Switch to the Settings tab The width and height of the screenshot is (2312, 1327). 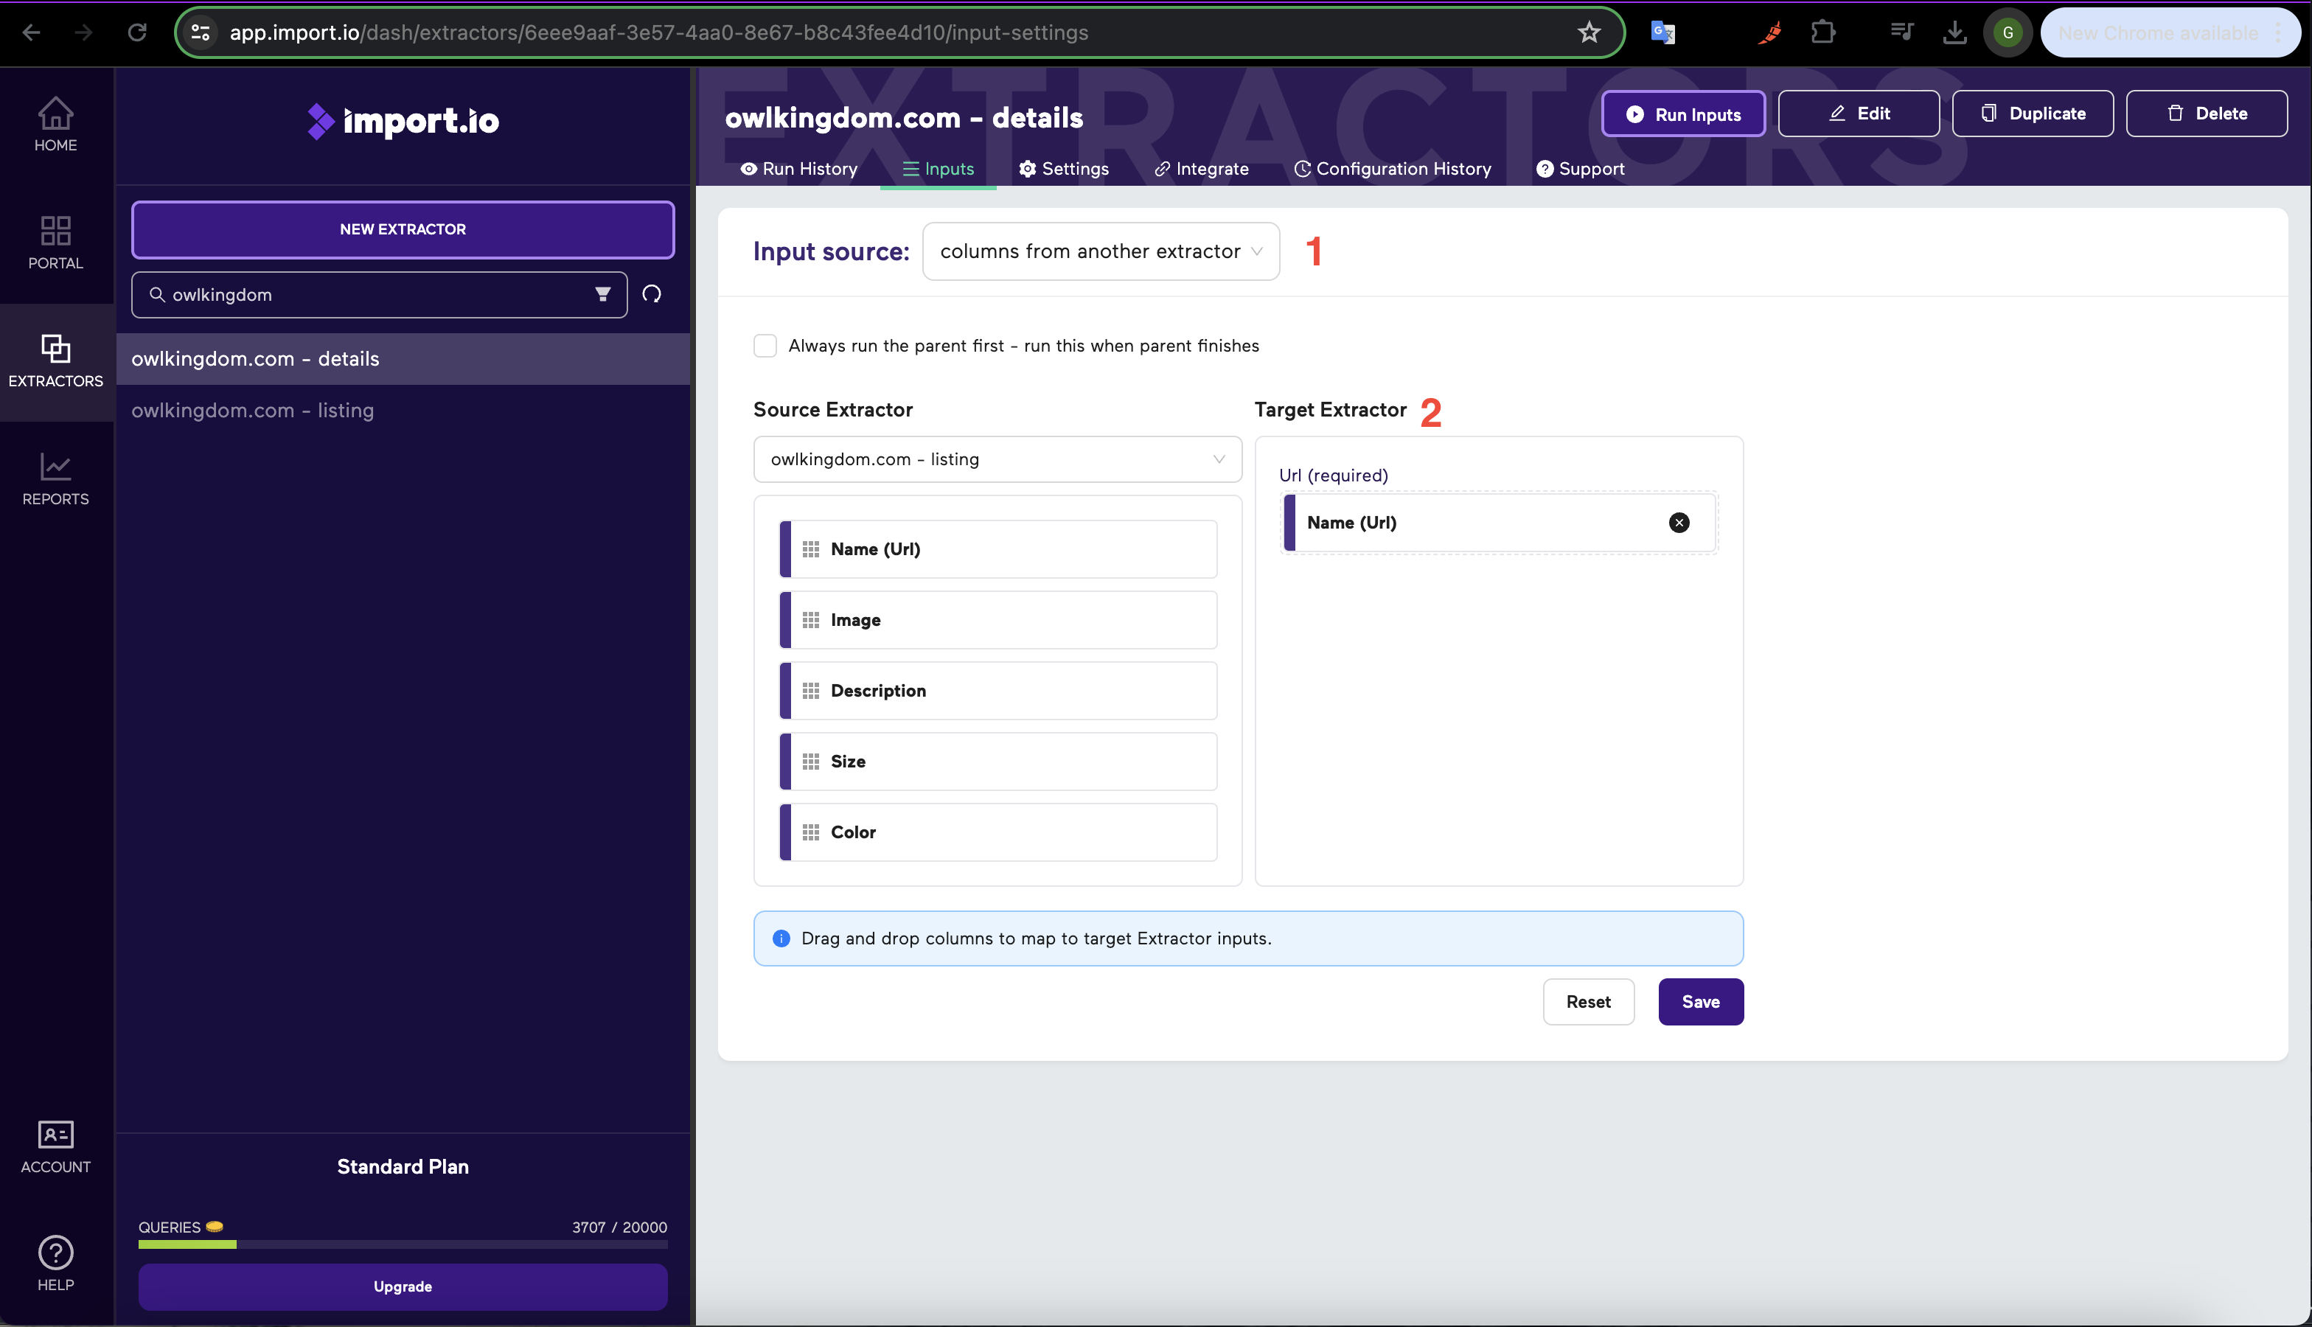pyautogui.click(x=1062, y=169)
